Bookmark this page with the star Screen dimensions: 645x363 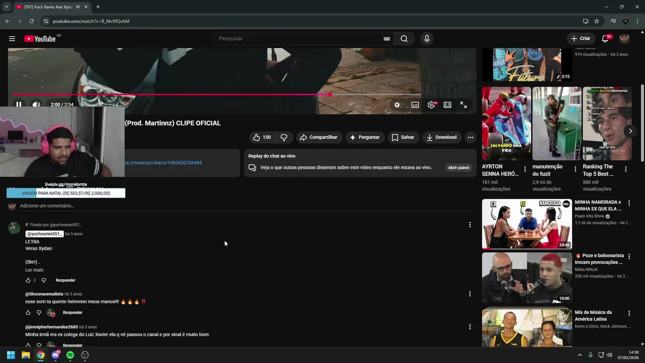point(597,21)
